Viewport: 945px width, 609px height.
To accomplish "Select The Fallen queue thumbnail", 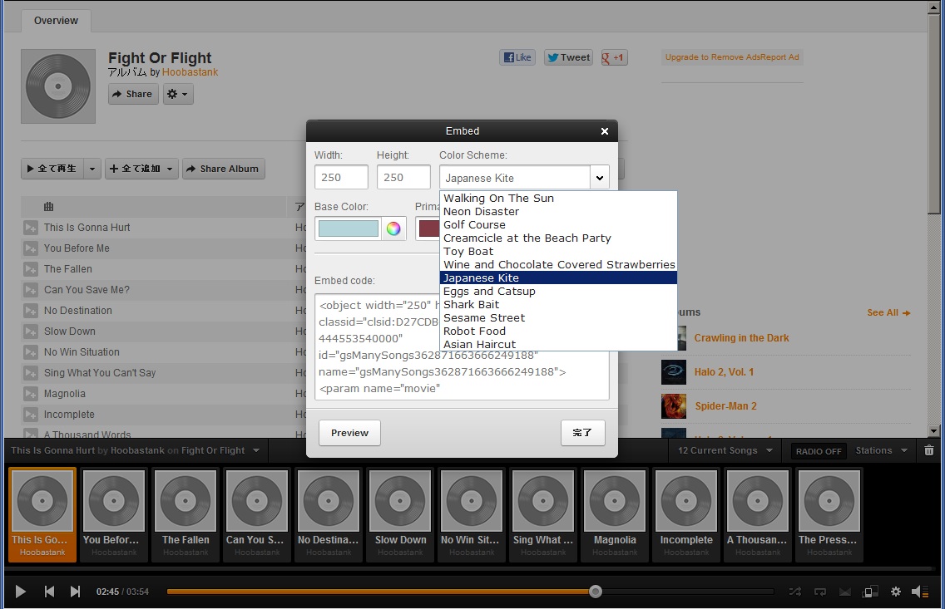I will pos(186,514).
